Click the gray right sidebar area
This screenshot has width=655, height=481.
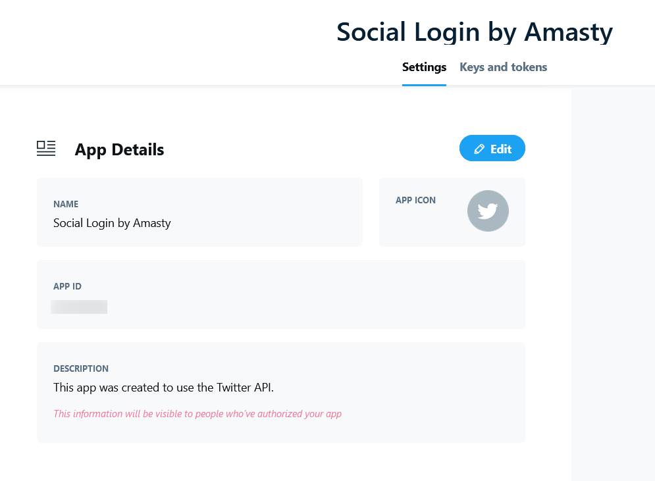[613, 284]
